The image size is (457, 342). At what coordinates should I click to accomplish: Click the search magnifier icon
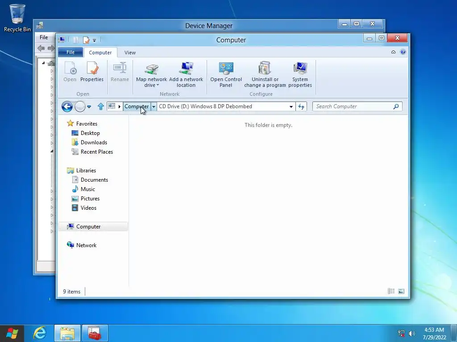coord(396,106)
